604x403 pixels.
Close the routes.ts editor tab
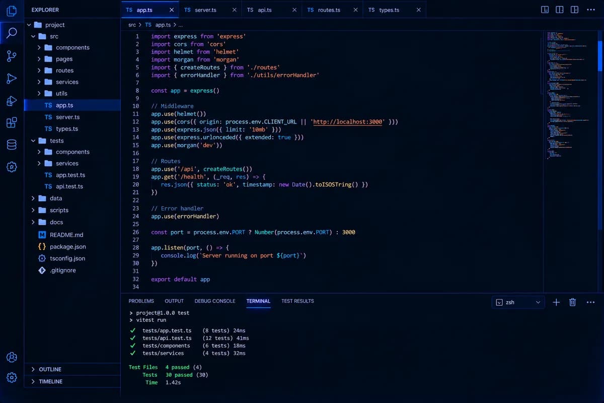[x=356, y=10]
